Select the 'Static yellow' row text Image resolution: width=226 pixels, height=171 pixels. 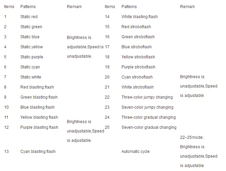(x=31, y=47)
